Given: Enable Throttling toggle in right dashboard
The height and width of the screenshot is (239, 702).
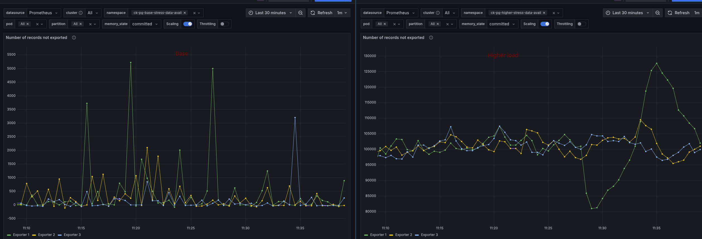Looking at the screenshot, I should point(581,24).
